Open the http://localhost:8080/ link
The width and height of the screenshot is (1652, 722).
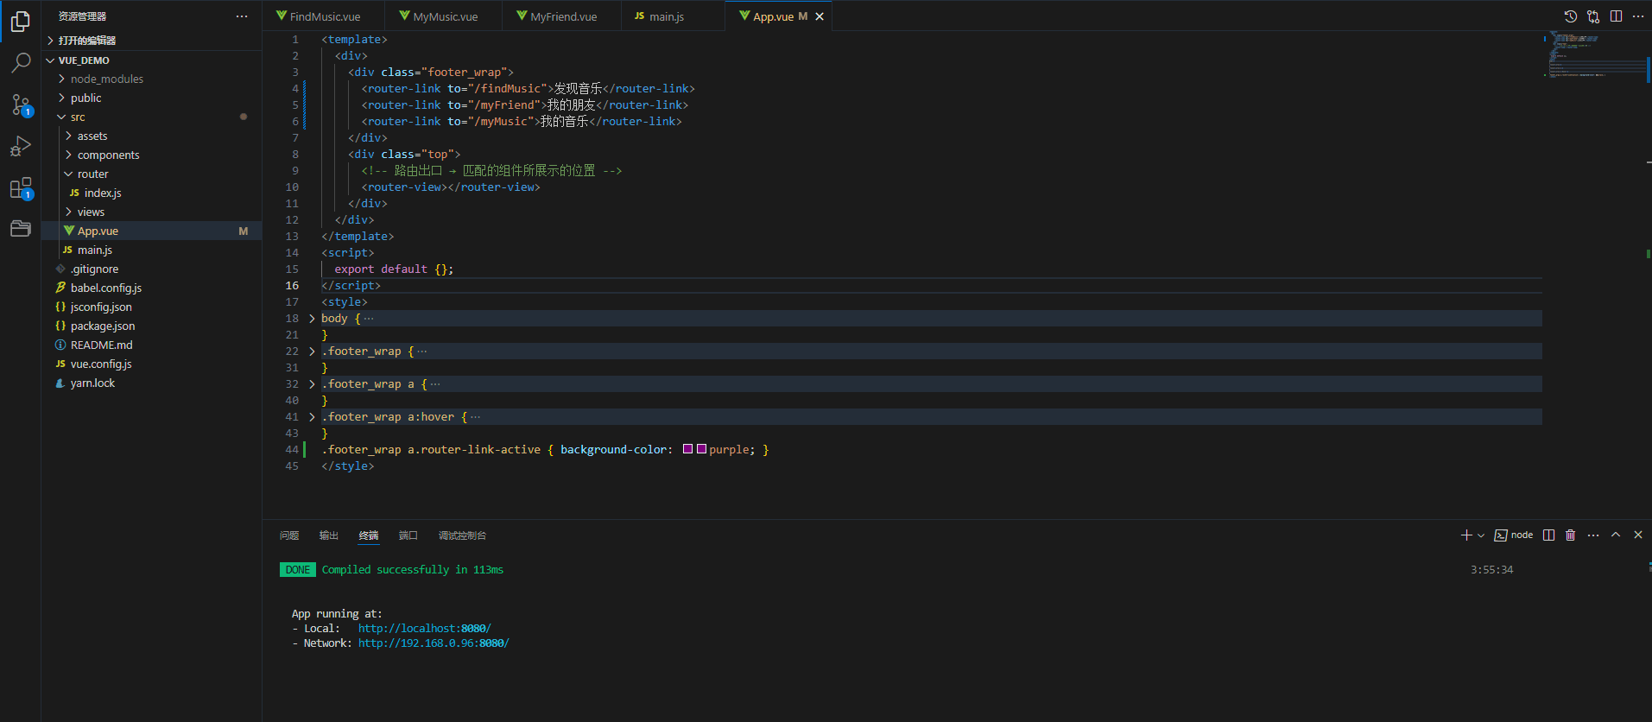pos(425,629)
